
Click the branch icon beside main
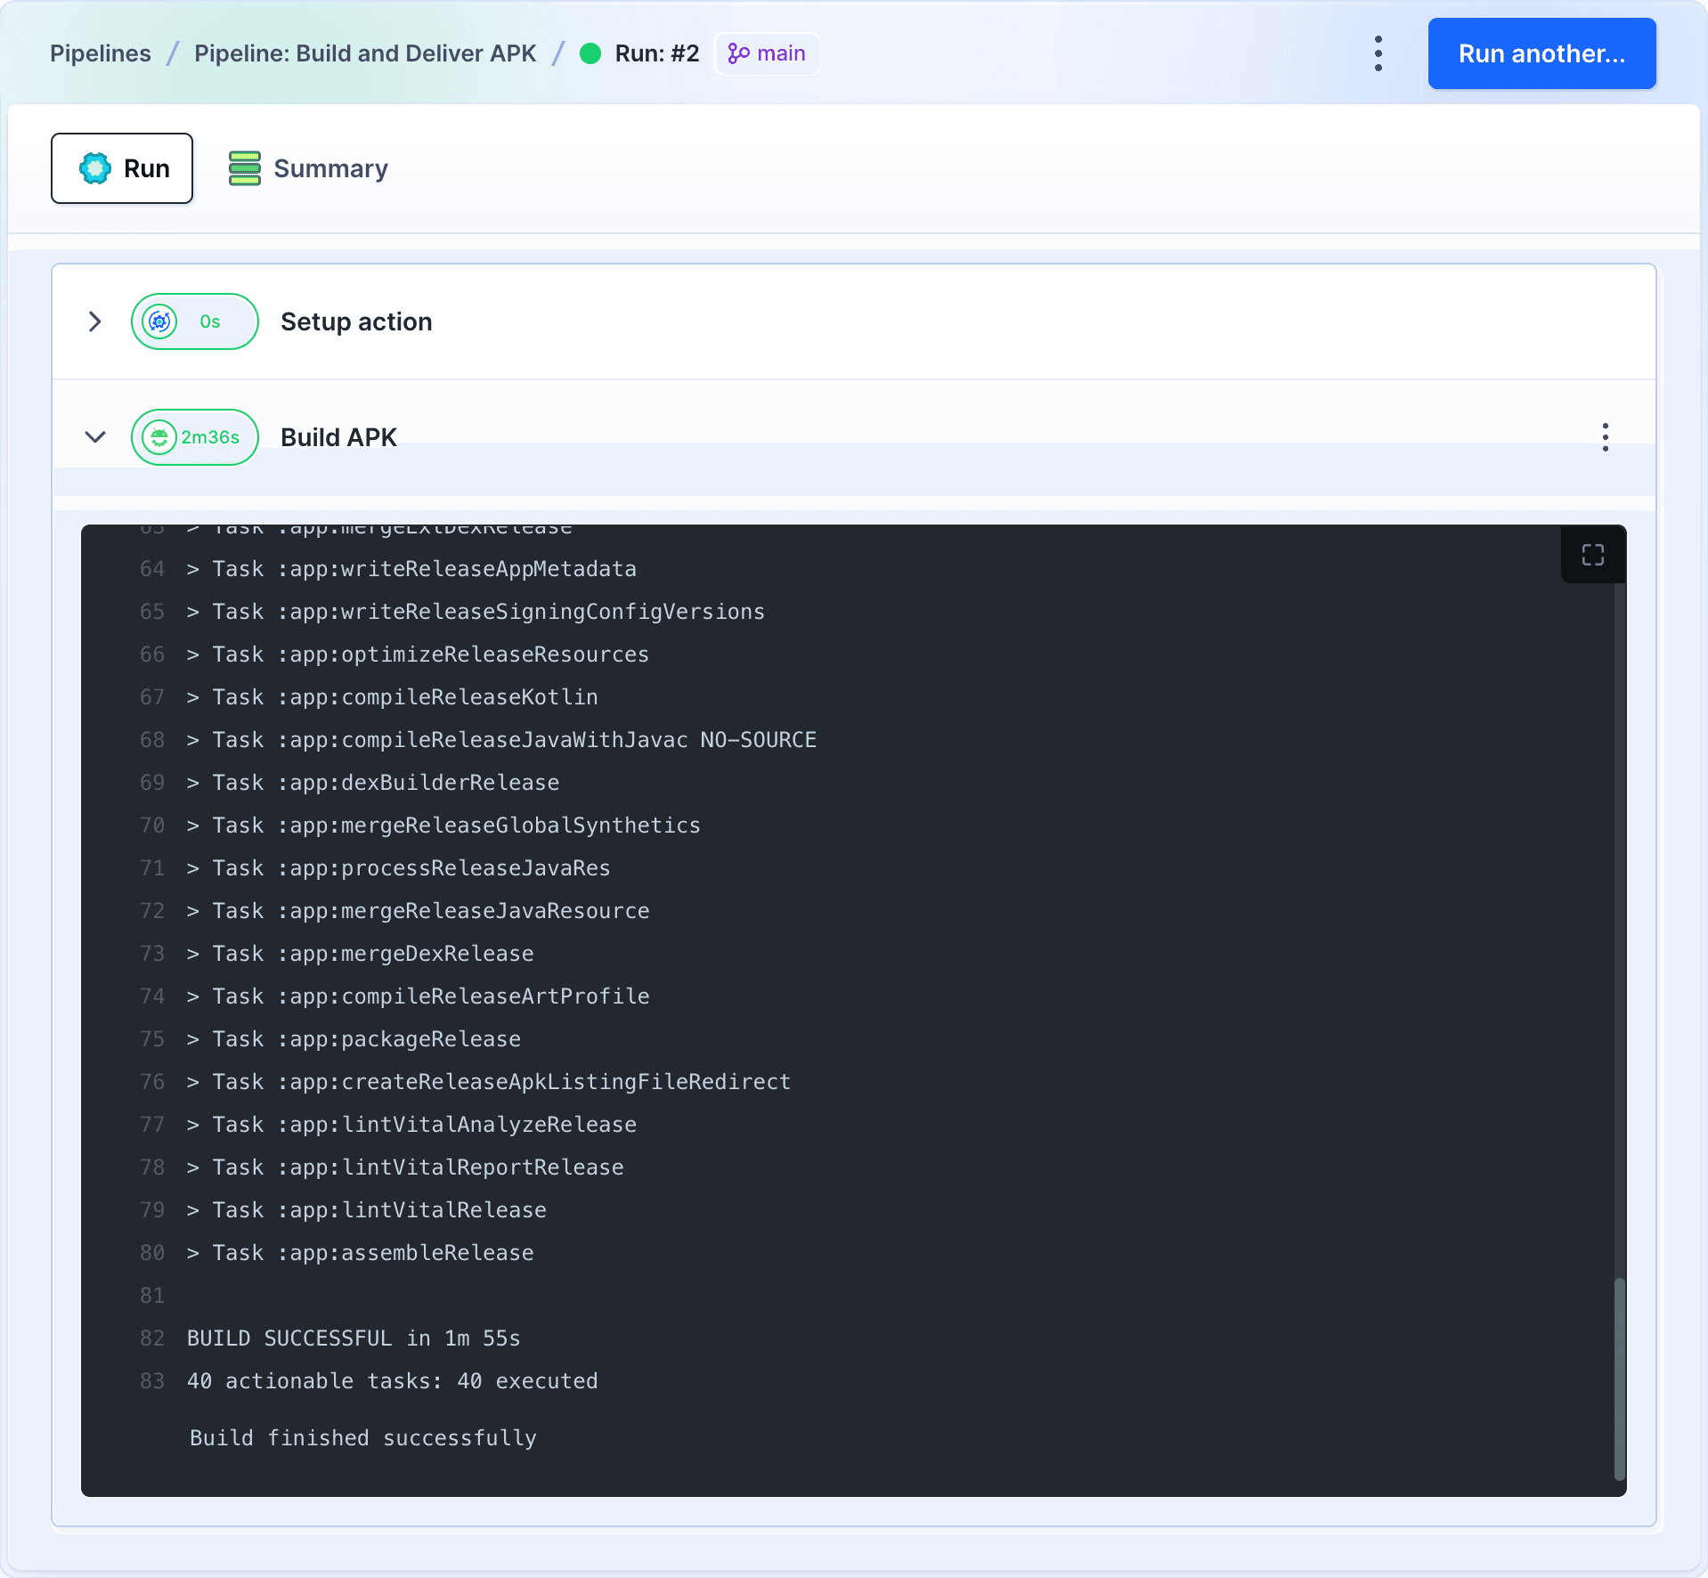[738, 53]
